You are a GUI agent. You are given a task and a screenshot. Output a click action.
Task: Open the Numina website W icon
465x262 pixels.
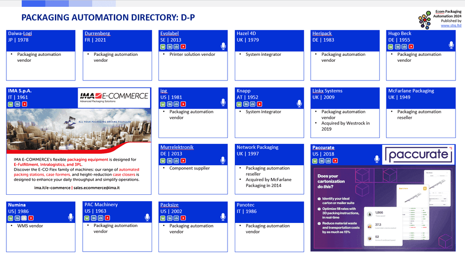pyautogui.click(x=11, y=218)
